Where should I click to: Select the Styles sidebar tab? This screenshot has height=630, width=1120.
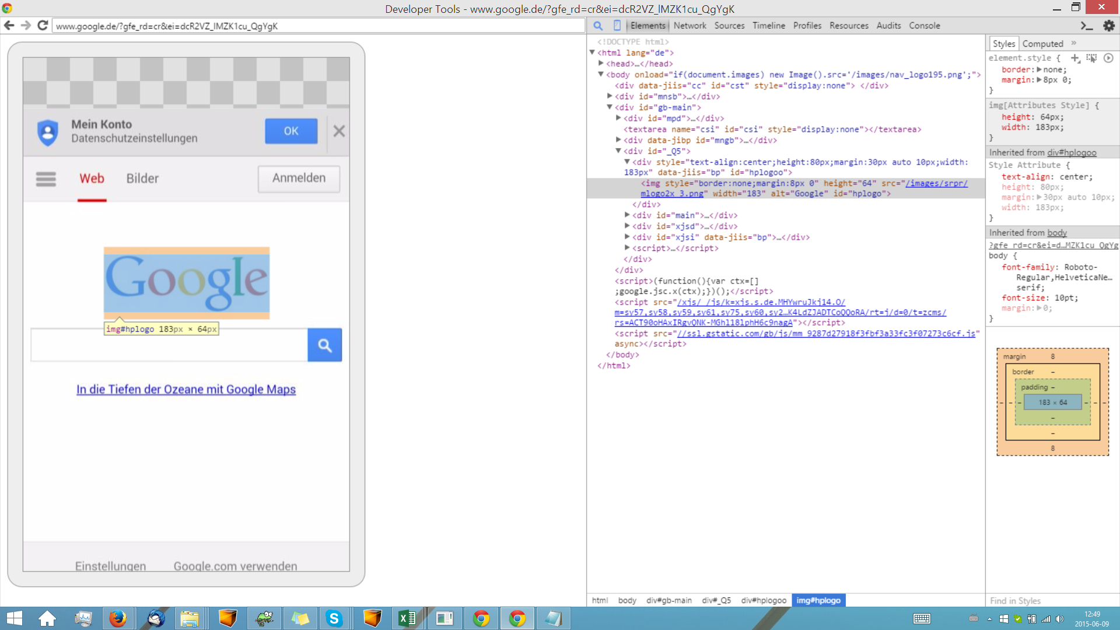click(1004, 44)
